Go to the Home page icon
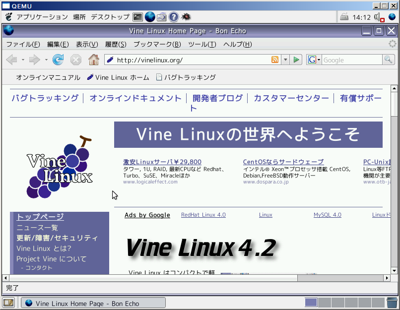 [94, 60]
